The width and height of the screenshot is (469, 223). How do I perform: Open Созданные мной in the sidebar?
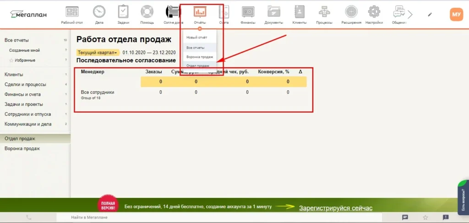coord(25,50)
